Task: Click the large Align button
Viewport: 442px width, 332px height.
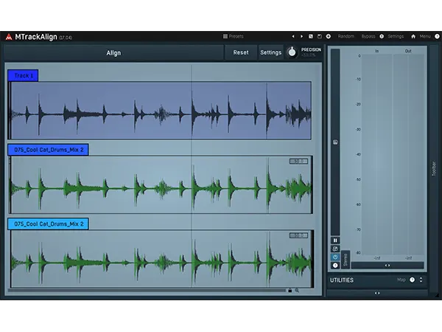Action: point(113,53)
